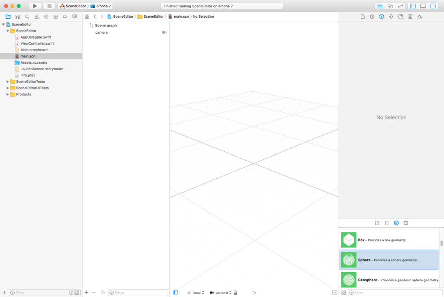
Task: Collapse the SceneEditor group folder
Action: click(x=8, y=31)
